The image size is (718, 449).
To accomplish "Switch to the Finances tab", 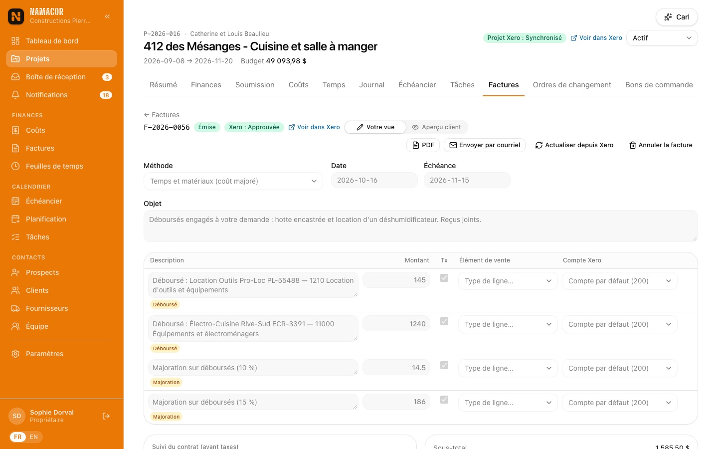I will [x=206, y=85].
